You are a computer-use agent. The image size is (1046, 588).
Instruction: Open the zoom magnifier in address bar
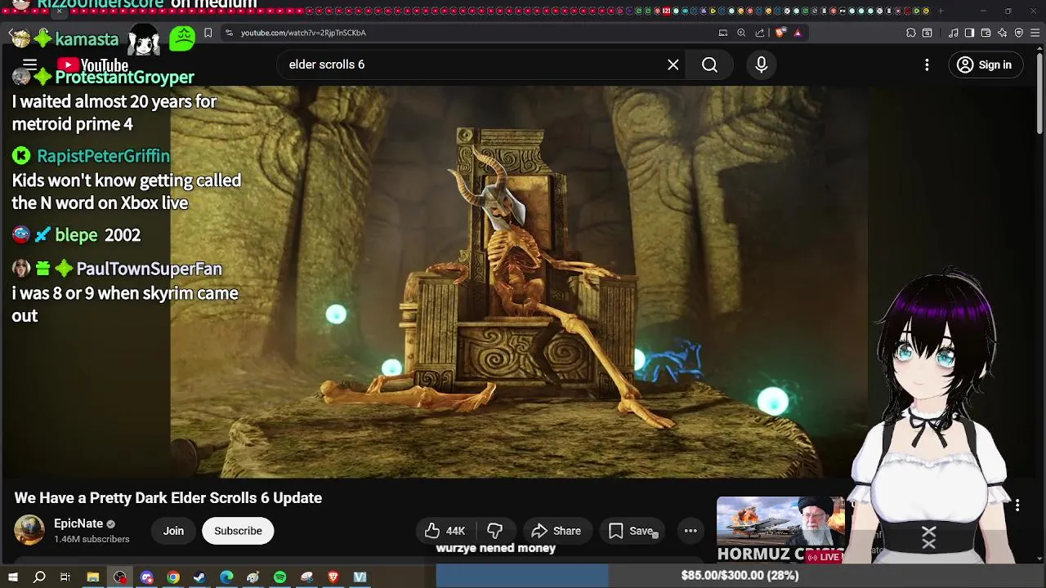pyautogui.click(x=741, y=33)
